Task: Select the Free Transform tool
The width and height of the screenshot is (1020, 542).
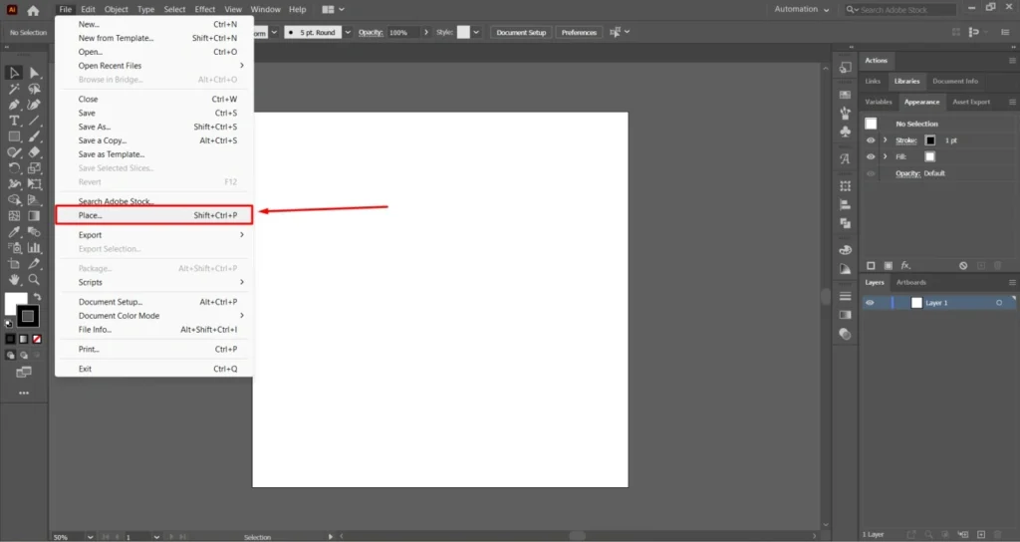Action: tap(35, 184)
